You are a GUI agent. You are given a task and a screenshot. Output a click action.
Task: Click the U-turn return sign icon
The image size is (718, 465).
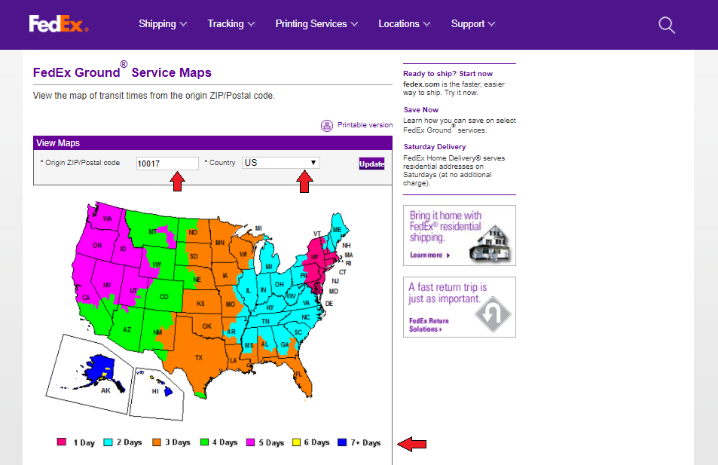point(493,315)
